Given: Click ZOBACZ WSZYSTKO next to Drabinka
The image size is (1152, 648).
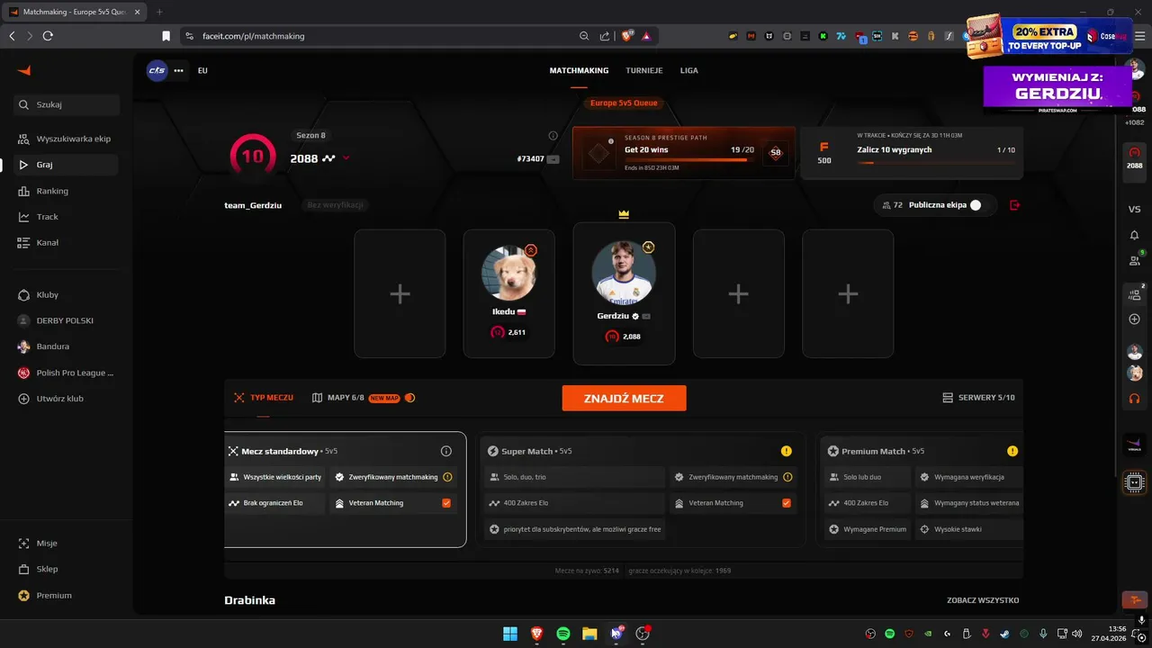Looking at the screenshot, I should click(983, 600).
